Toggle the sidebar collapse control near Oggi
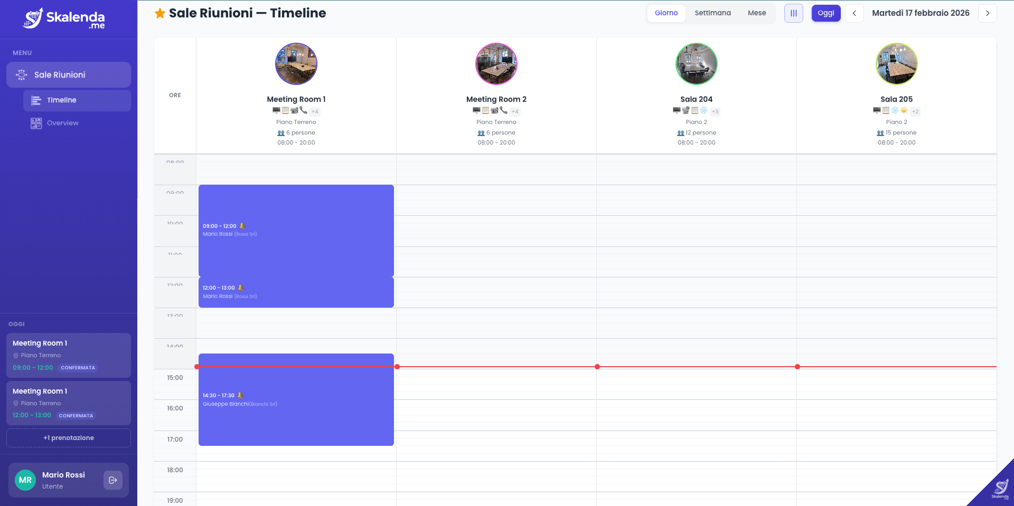1014x506 pixels. [793, 13]
